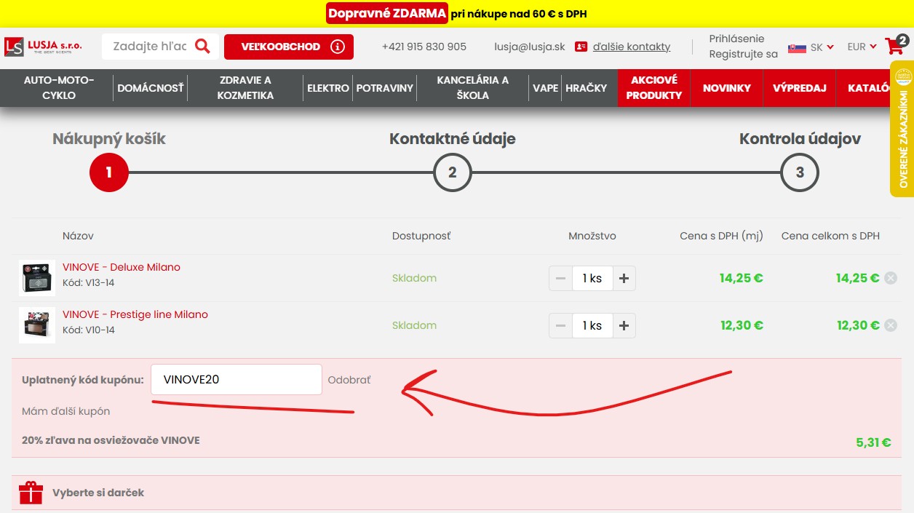Click the LUSJA s.r.o. logo

[44, 47]
